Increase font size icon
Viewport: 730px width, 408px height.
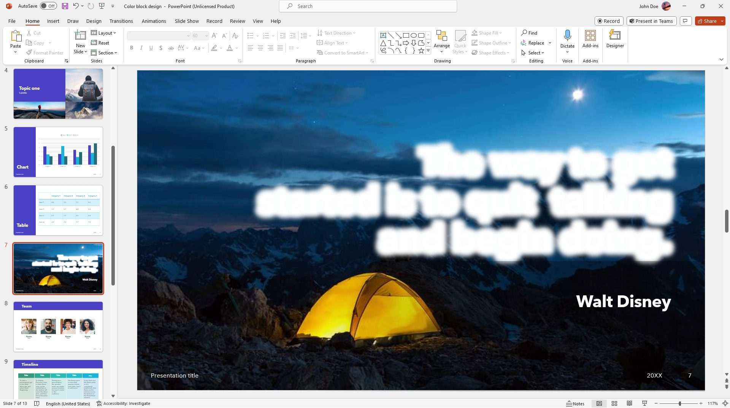click(x=214, y=35)
